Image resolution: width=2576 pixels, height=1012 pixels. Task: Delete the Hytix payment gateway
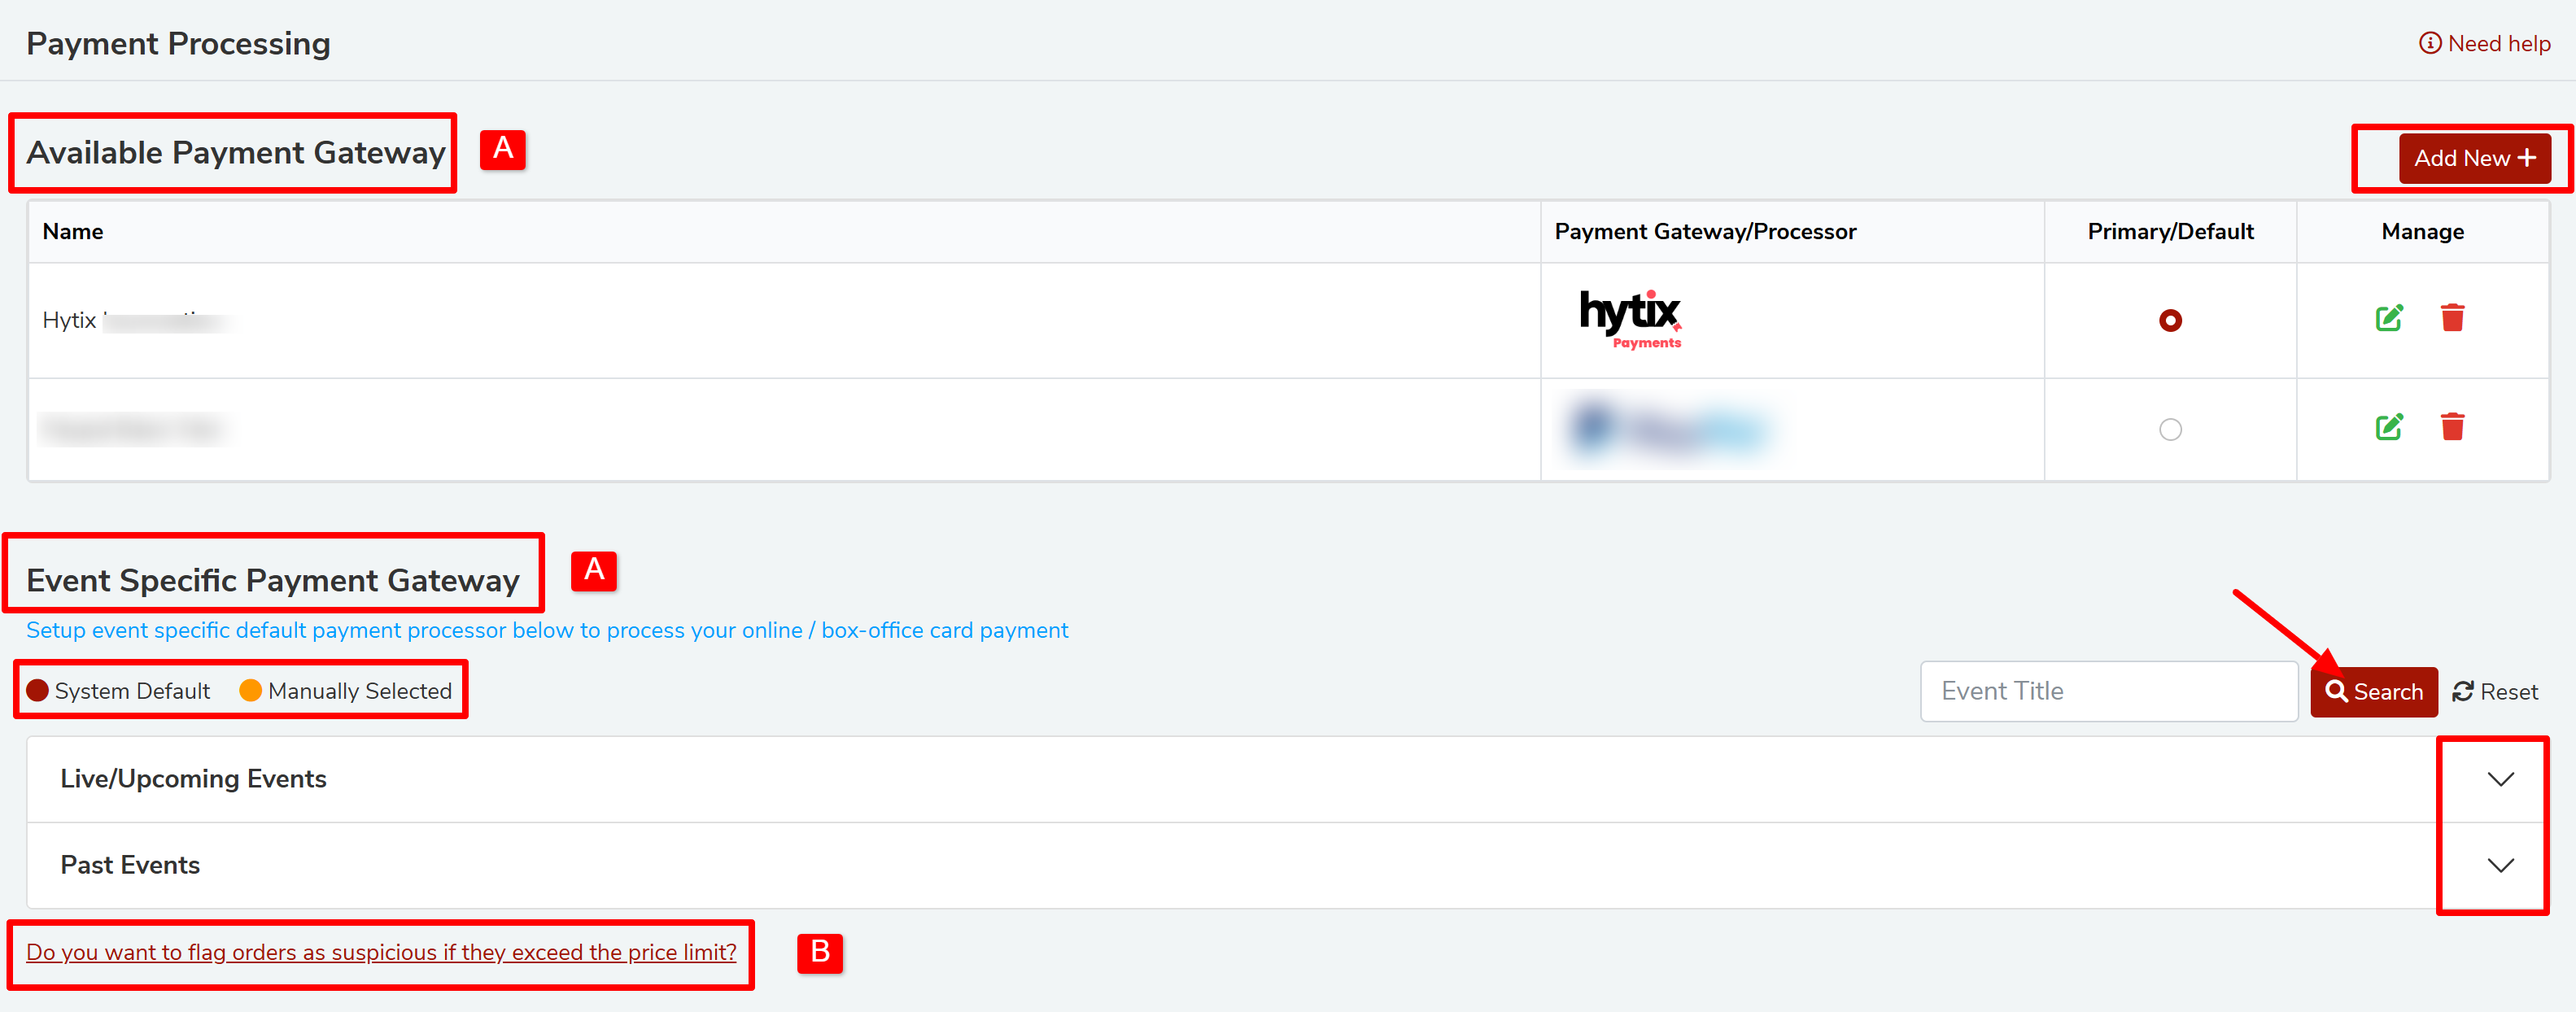pyautogui.click(x=2452, y=319)
